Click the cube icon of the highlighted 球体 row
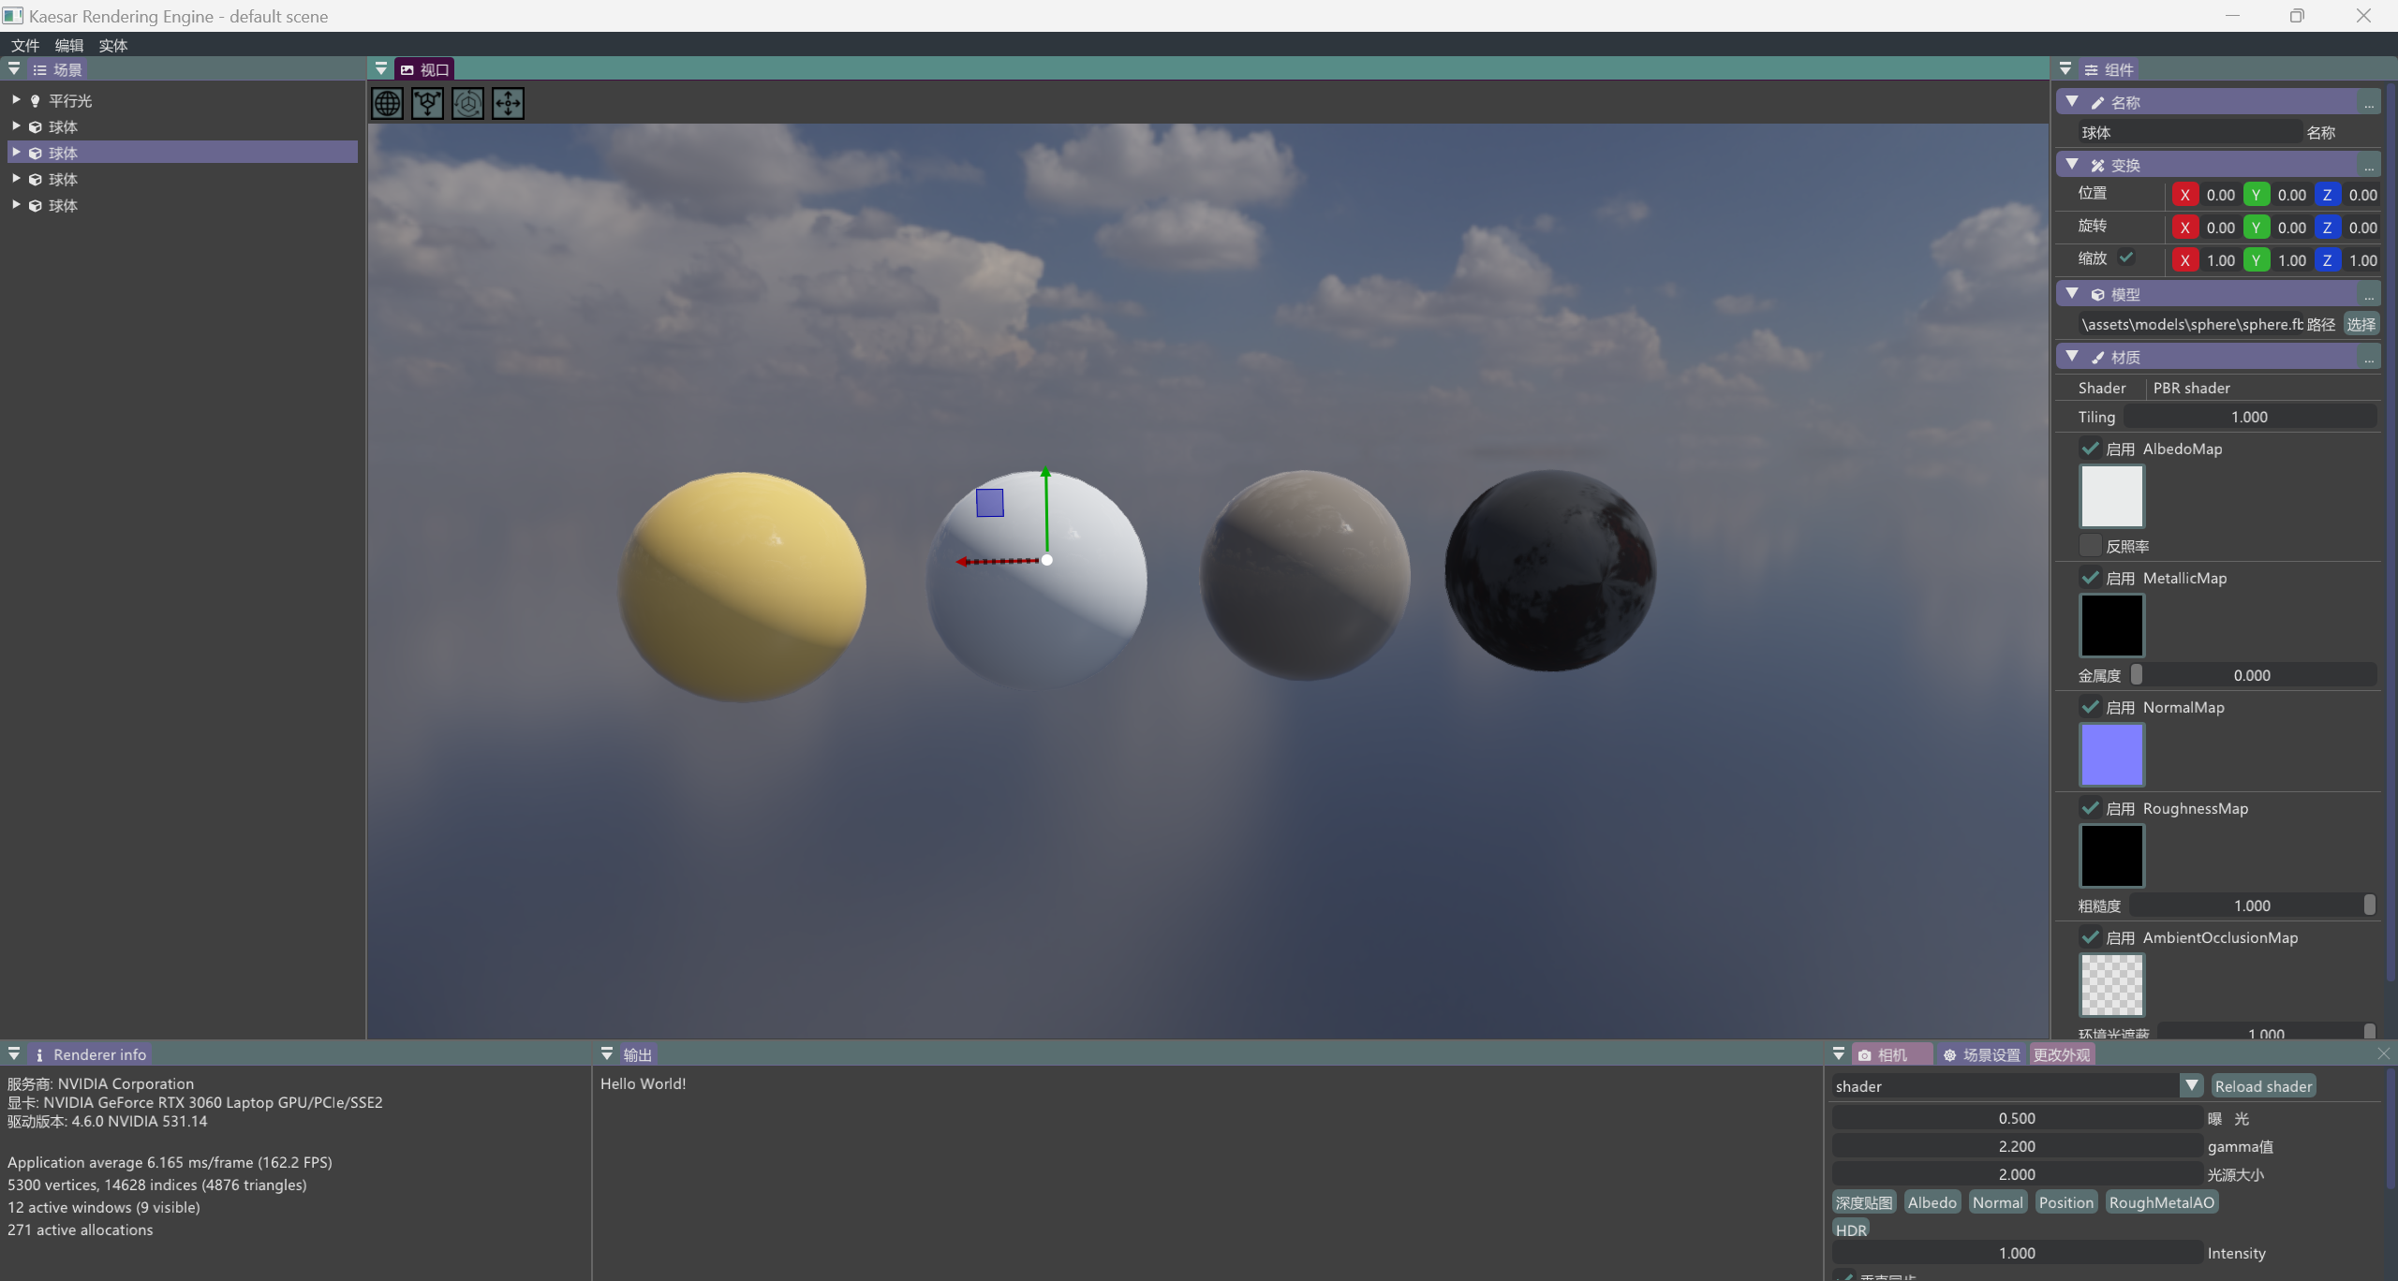Screen dimensions: 2398x1281 click(x=36, y=153)
